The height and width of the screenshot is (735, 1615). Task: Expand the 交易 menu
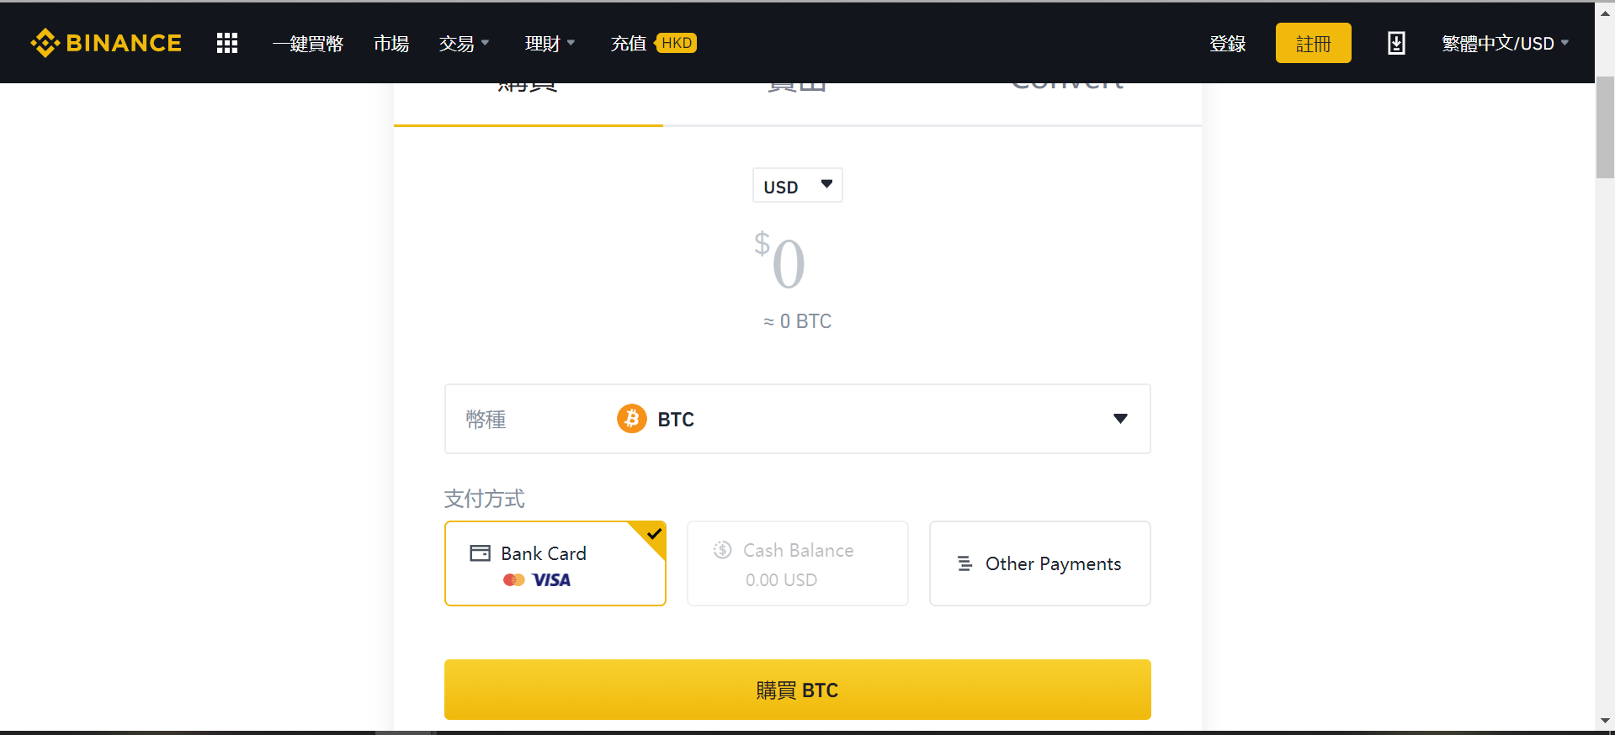click(x=464, y=44)
